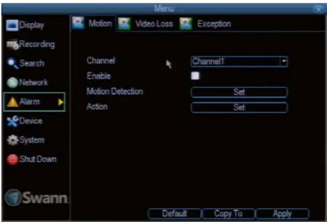Open the Channel1 dropdown
The height and width of the screenshot is (222, 327).
click(x=239, y=62)
